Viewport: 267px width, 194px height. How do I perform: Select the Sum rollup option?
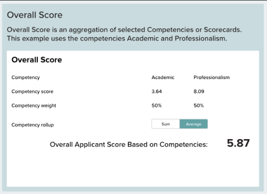coord(166,124)
